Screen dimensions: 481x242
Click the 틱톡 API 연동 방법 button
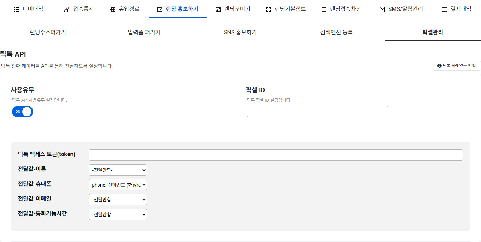point(457,66)
